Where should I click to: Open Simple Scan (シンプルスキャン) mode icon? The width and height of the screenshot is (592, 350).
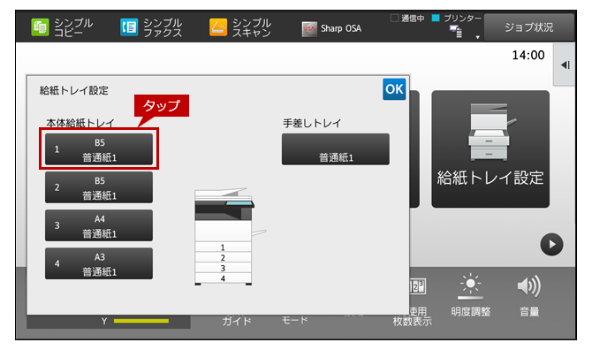coord(218,27)
